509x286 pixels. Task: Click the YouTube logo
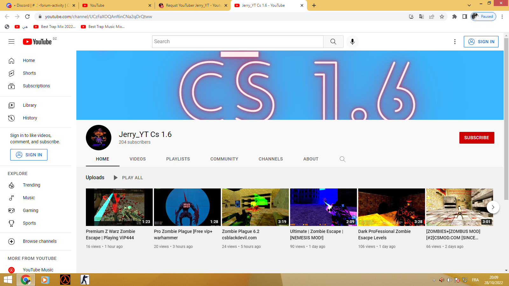coord(37,42)
